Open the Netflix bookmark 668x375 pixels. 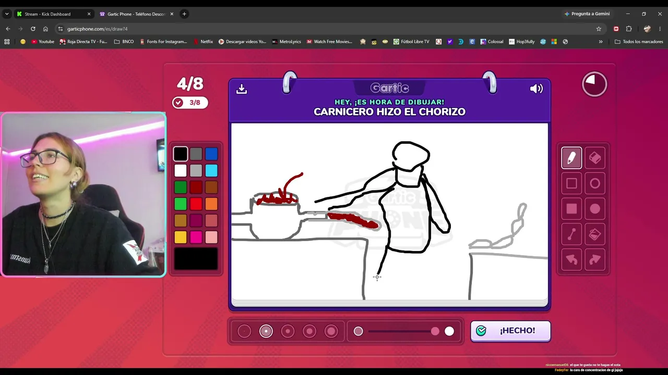203,42
